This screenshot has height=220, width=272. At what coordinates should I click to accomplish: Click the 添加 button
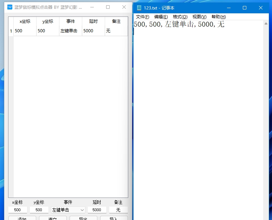22,218
